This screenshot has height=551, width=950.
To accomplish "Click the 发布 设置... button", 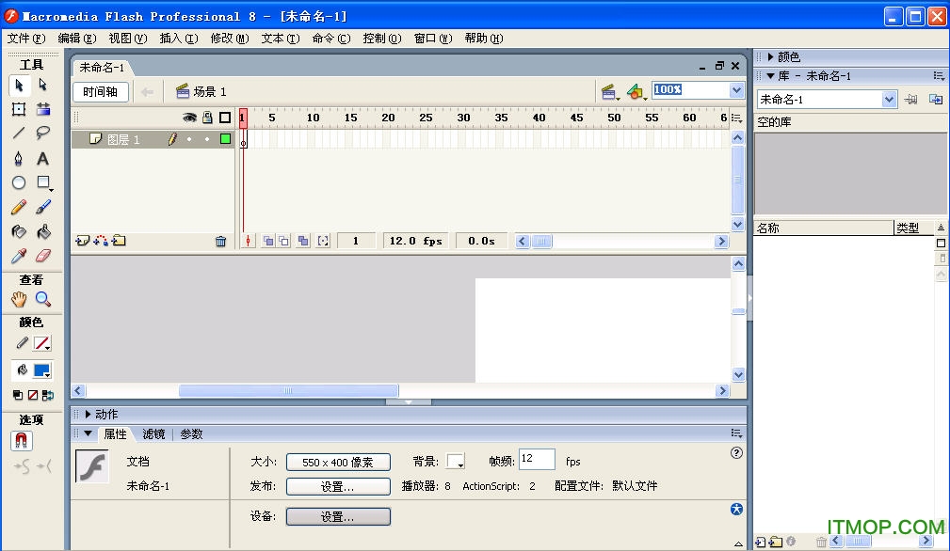I will (x=338, y=486).
